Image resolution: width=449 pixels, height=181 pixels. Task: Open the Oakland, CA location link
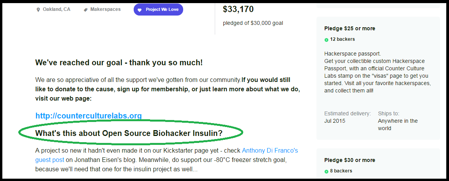[x=57, y=9]
